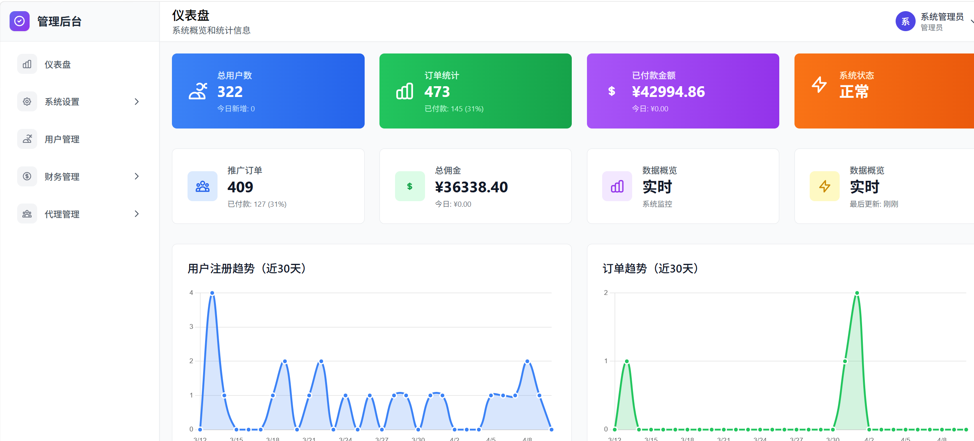Click the group icon on the 推广订单 card
974x441 pixels.
(x=202, y=186)
